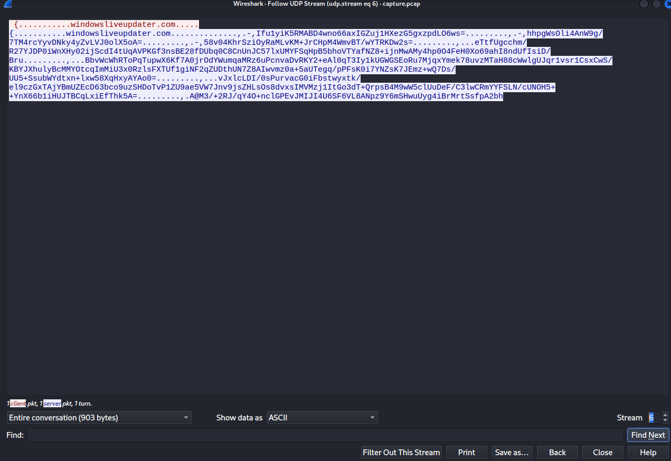671x461 pixels.
Task: Increment the Stream number with up arrow
Action: [x=665, y=415]
